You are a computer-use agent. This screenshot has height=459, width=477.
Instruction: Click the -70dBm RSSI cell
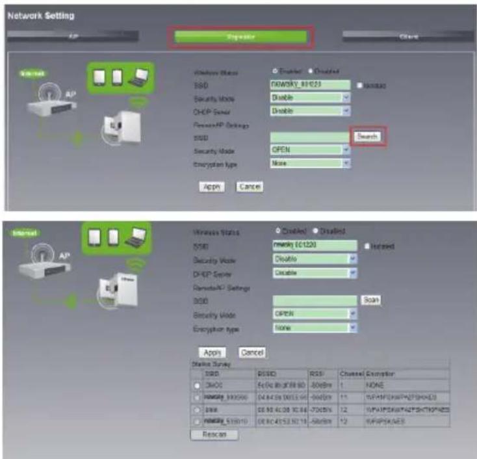click(323, 410)
